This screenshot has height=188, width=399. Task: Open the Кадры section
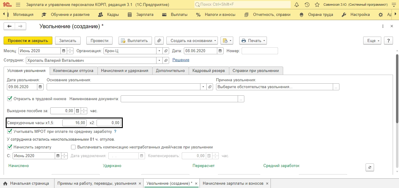(109, 14)
